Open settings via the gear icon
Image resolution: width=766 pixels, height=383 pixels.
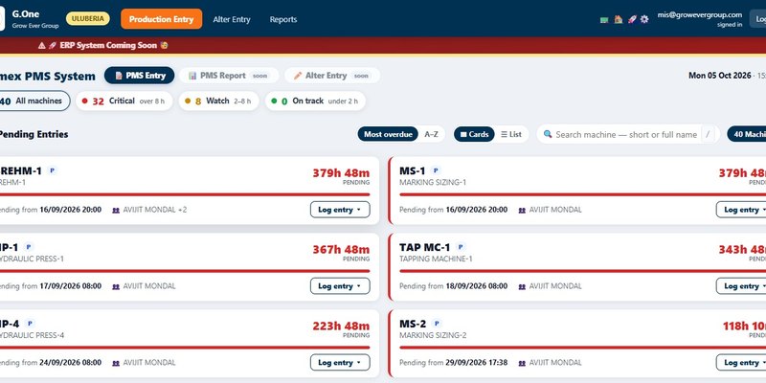(x=644, y=19)
